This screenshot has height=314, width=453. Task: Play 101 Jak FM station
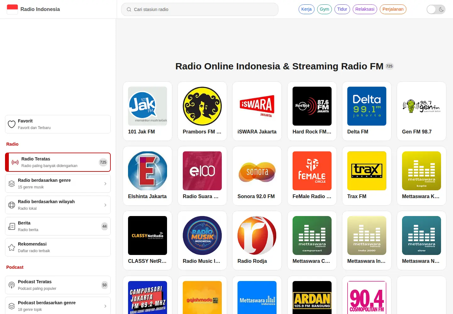pyautogui.click(x=148, y=111)
